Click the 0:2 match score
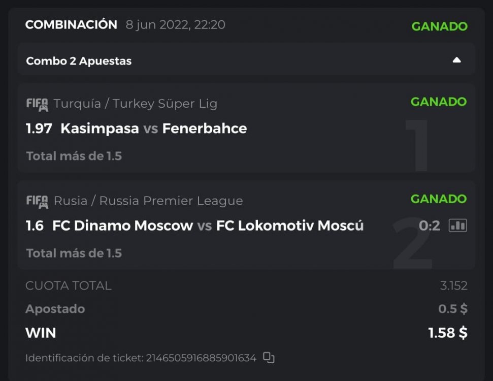 pyautogui.click(x=429, y=226)
